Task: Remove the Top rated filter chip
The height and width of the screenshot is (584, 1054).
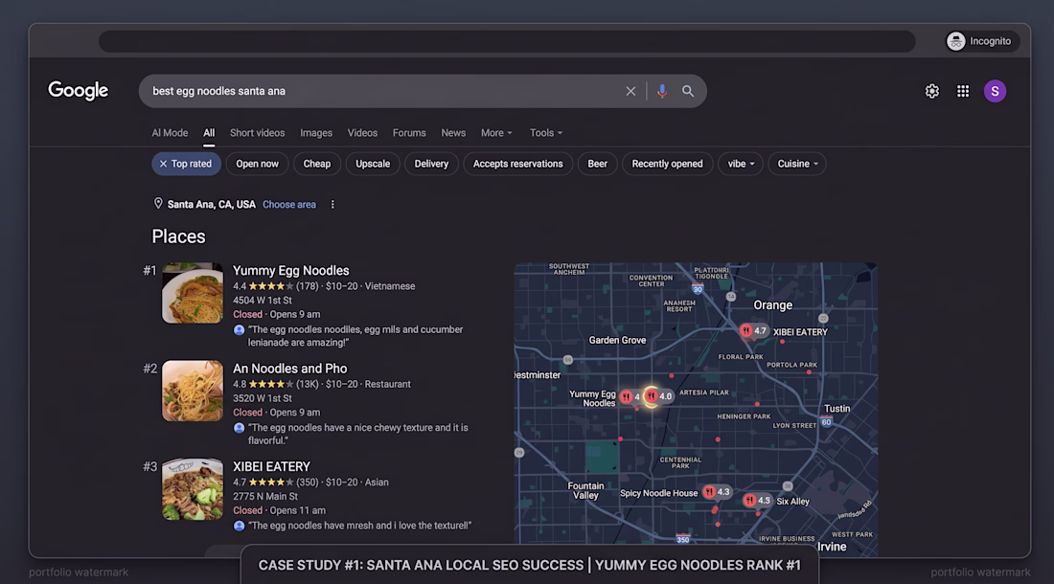Action: tap(186, 164)
